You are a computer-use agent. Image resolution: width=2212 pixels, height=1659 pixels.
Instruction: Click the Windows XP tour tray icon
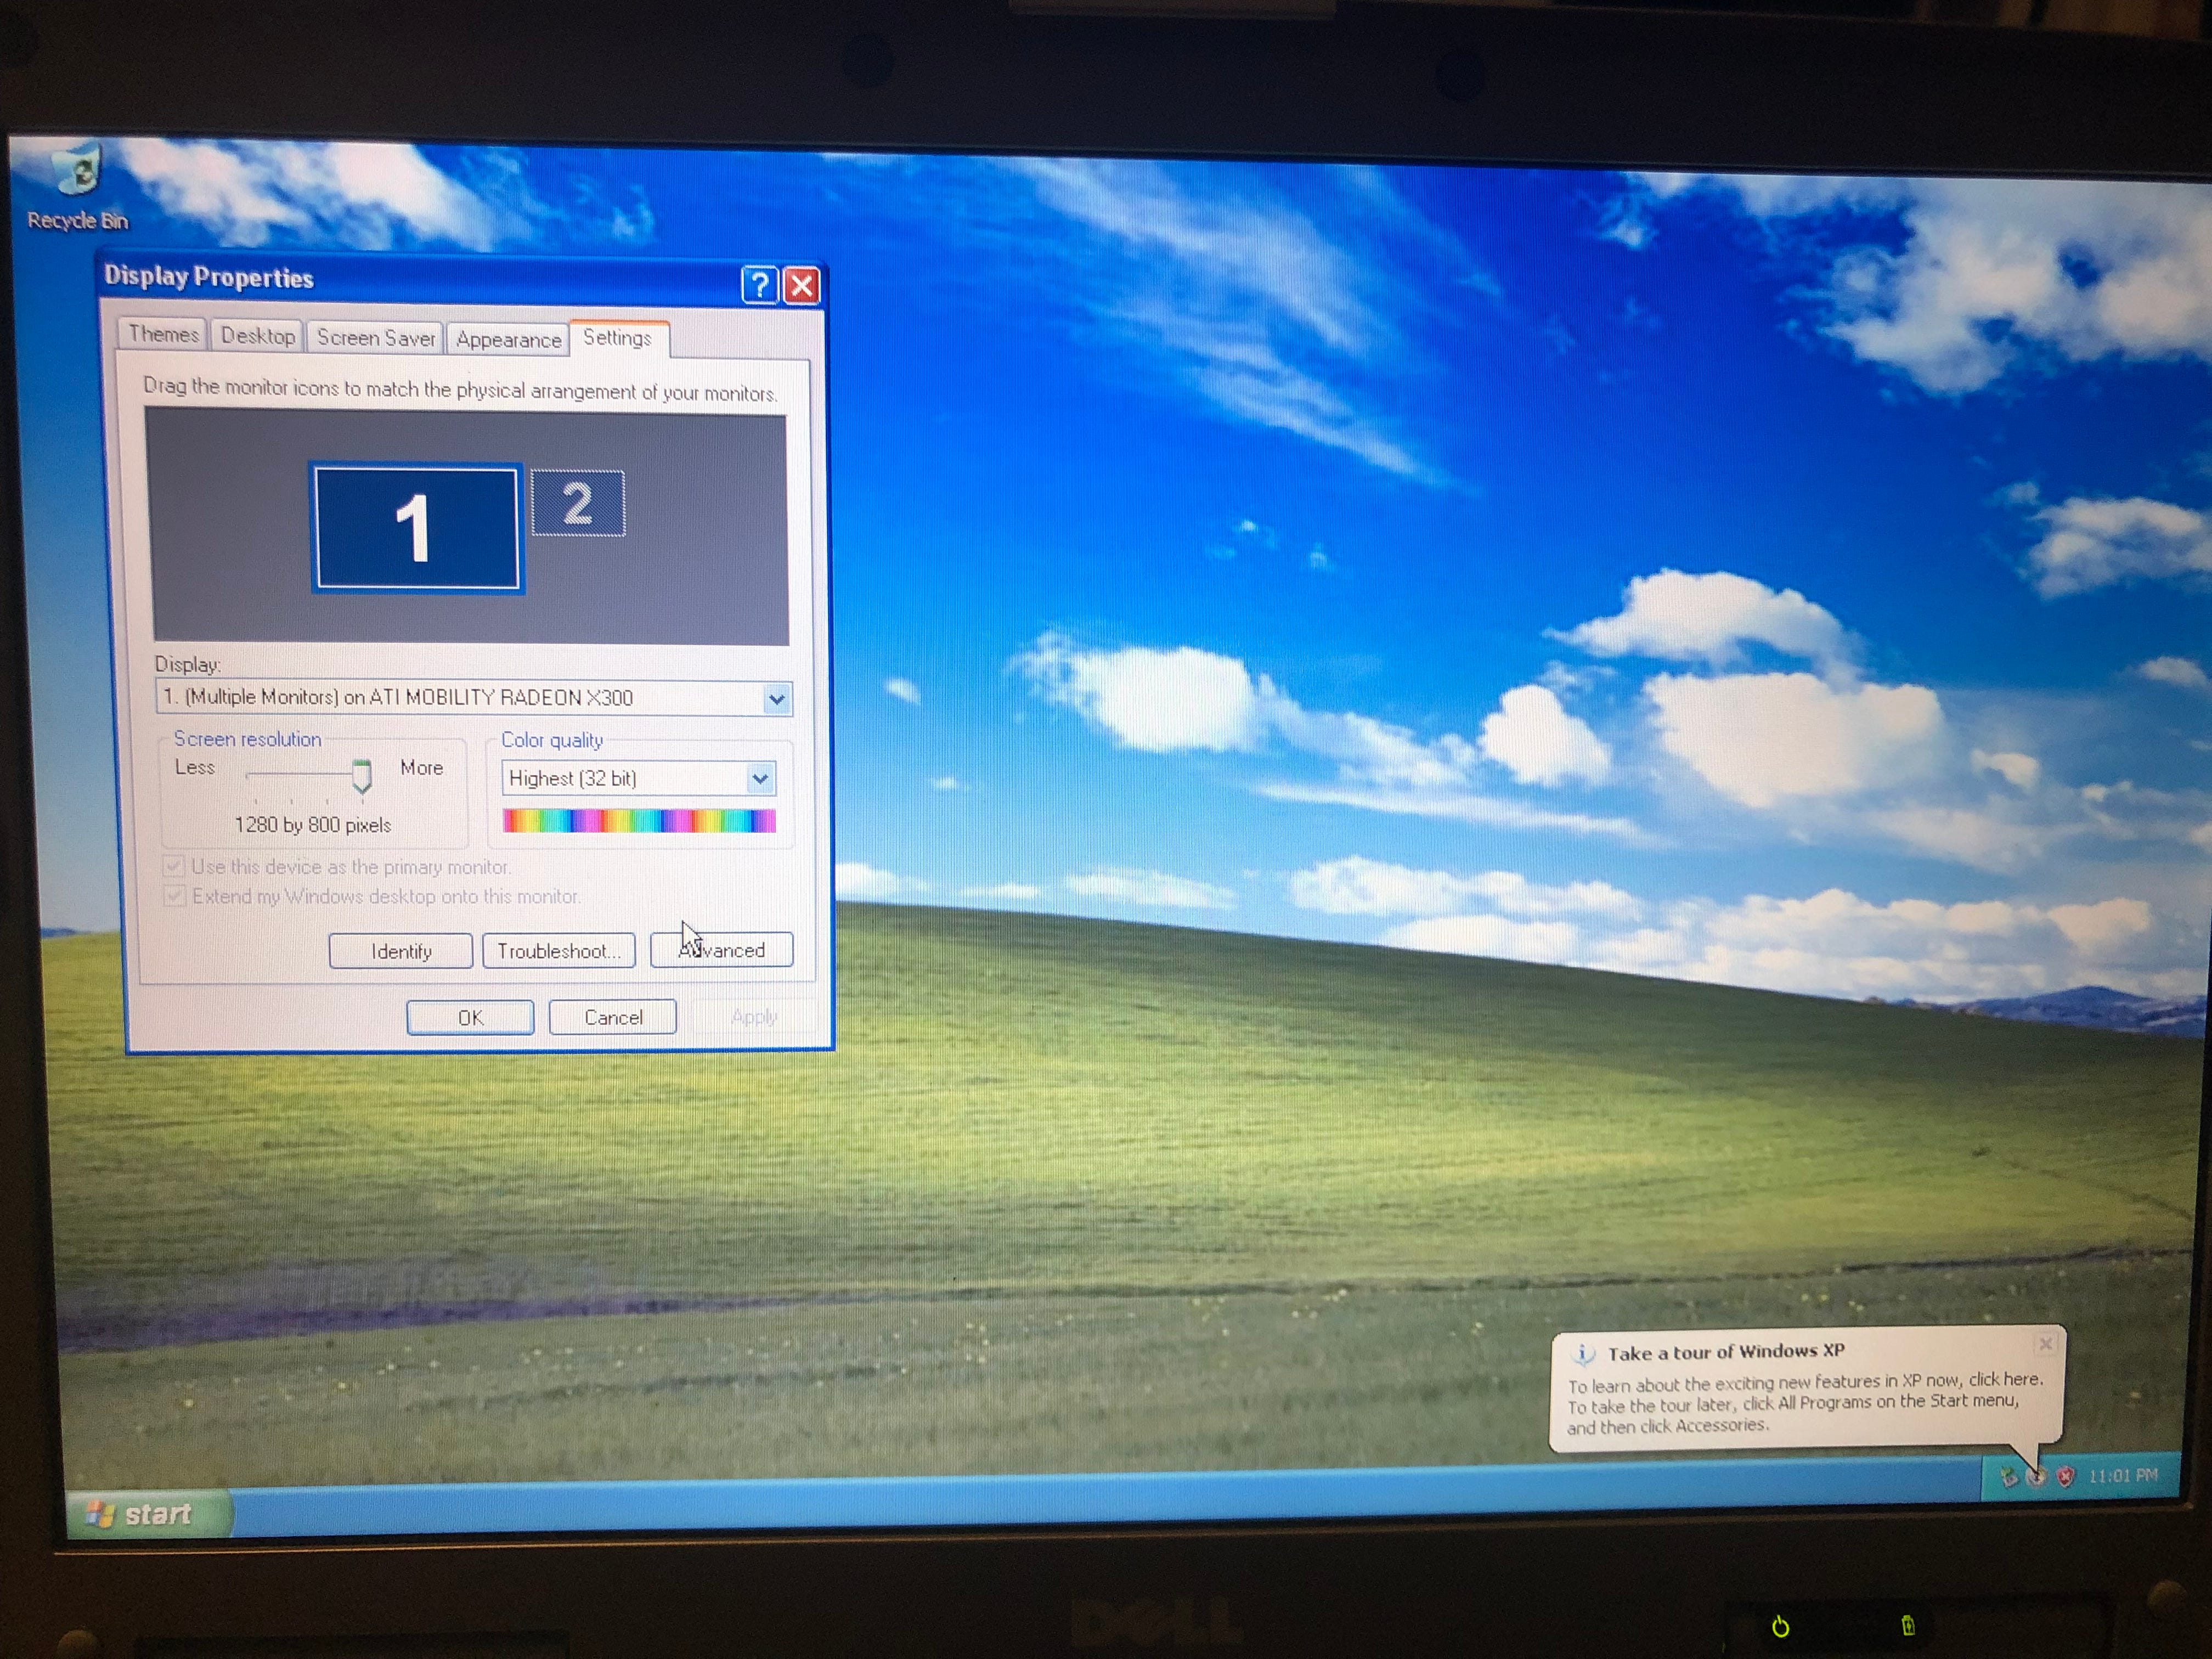pyautogui.click(x=2036, y=1477)
